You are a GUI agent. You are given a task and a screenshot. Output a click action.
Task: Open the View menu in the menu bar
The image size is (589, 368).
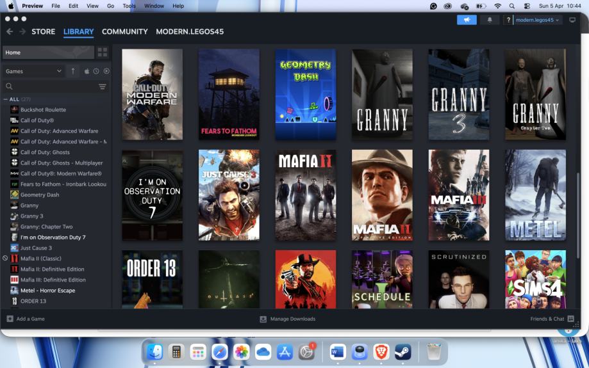(92, 6)
